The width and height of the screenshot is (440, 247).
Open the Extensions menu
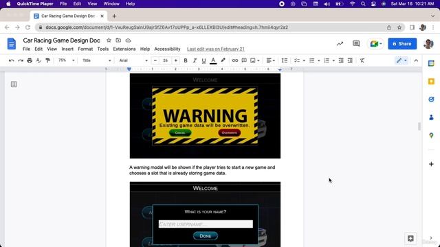tap(124, 49)
